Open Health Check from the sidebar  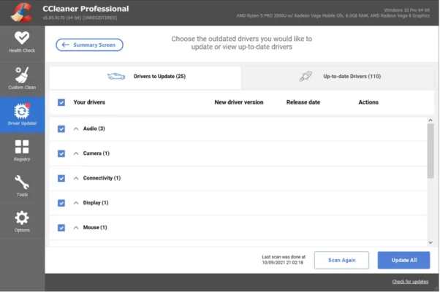click(22, 42)
